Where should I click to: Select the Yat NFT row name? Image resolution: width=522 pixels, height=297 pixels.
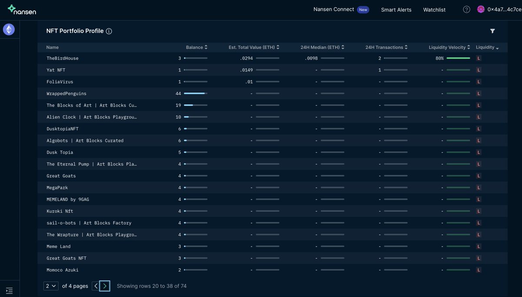coord(56,70)
